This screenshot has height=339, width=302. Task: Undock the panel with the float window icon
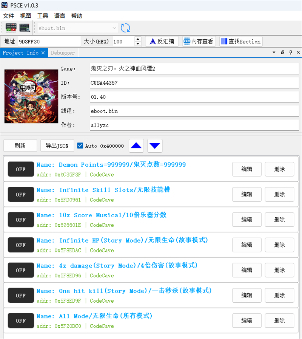(x=282, y=53)
